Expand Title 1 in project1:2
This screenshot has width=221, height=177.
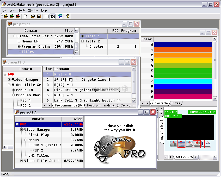(x=82, y=36)
